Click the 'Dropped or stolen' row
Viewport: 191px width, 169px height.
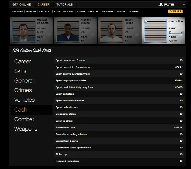tap(119, 114)
